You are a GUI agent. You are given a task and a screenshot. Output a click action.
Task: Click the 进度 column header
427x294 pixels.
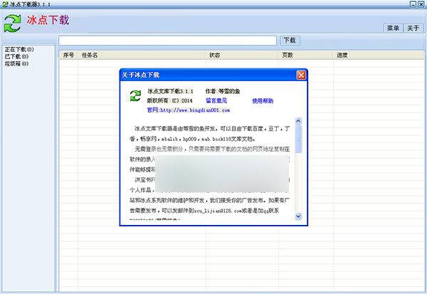(342, 55)
